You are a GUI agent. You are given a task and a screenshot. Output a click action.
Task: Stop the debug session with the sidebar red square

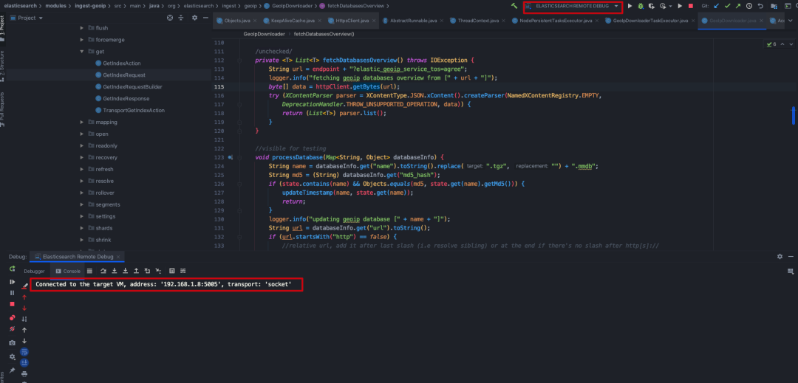pyautogui.click(x=13, y=304)
